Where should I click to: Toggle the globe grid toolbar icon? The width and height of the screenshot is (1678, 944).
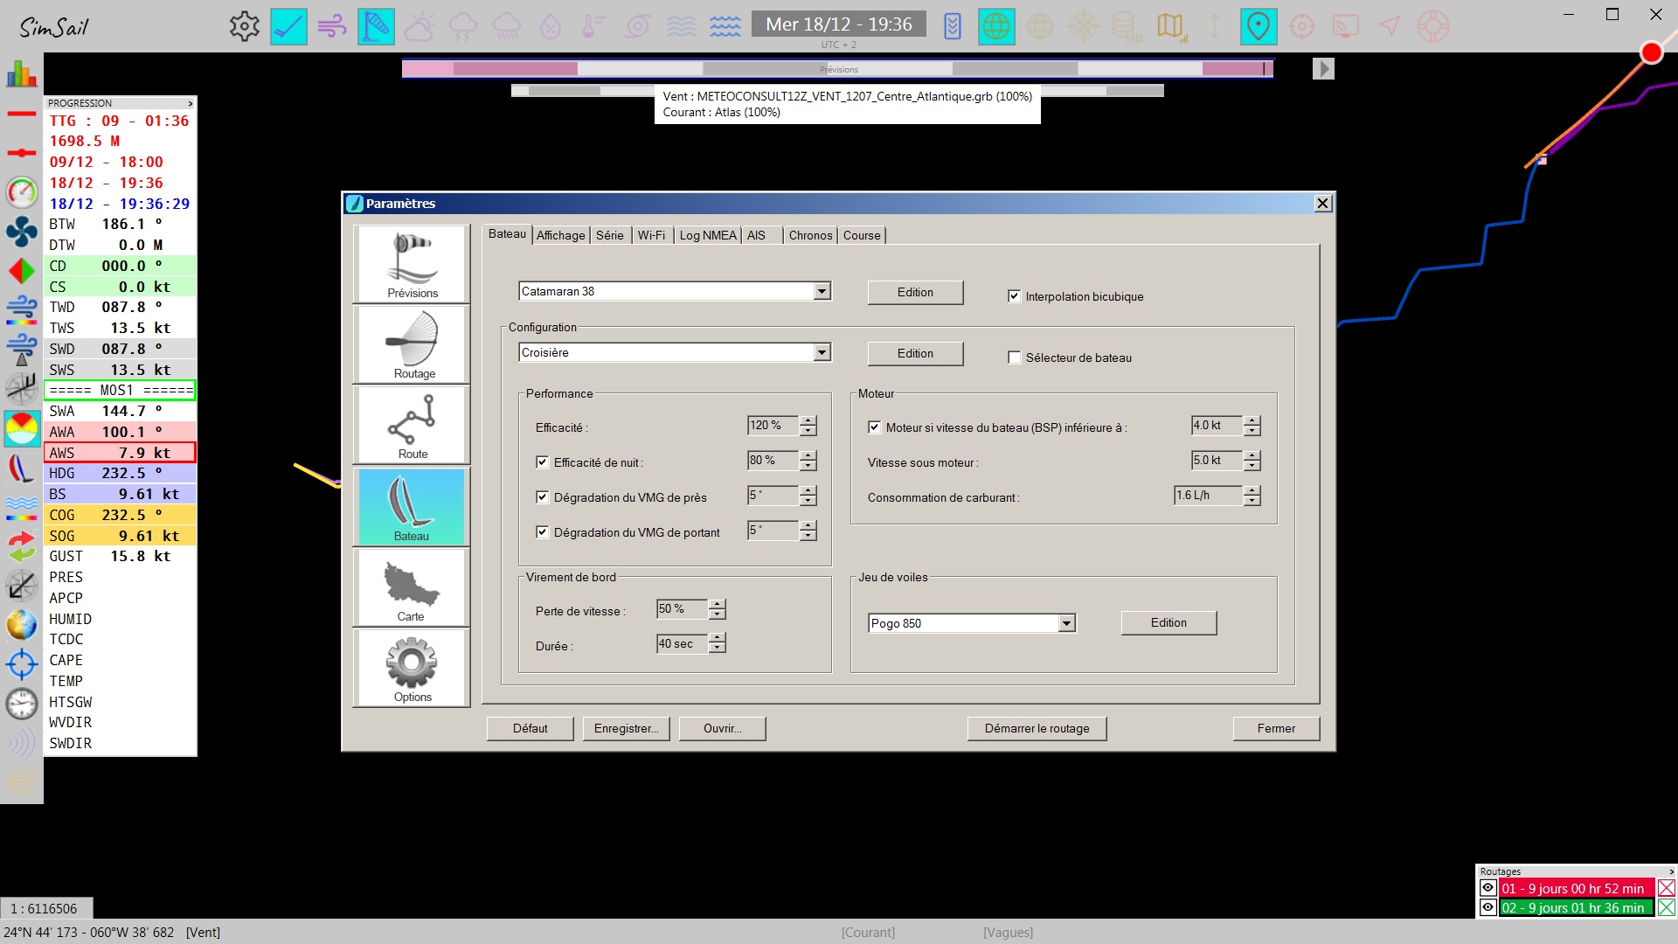pyautogui.click(x=995, y=26)
